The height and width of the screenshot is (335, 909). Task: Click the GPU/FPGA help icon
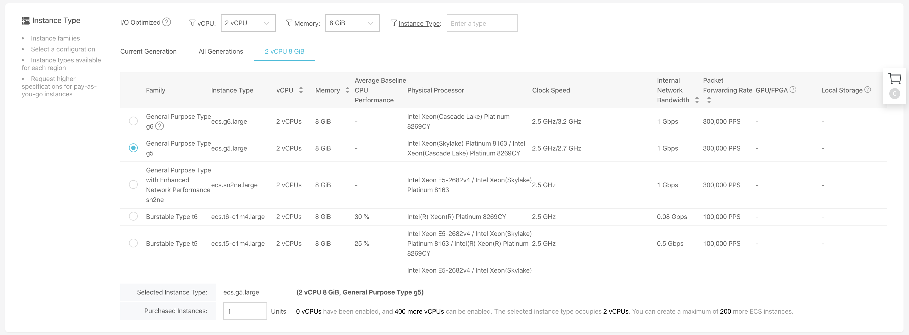pyautogui.click(x=793, y=89)
